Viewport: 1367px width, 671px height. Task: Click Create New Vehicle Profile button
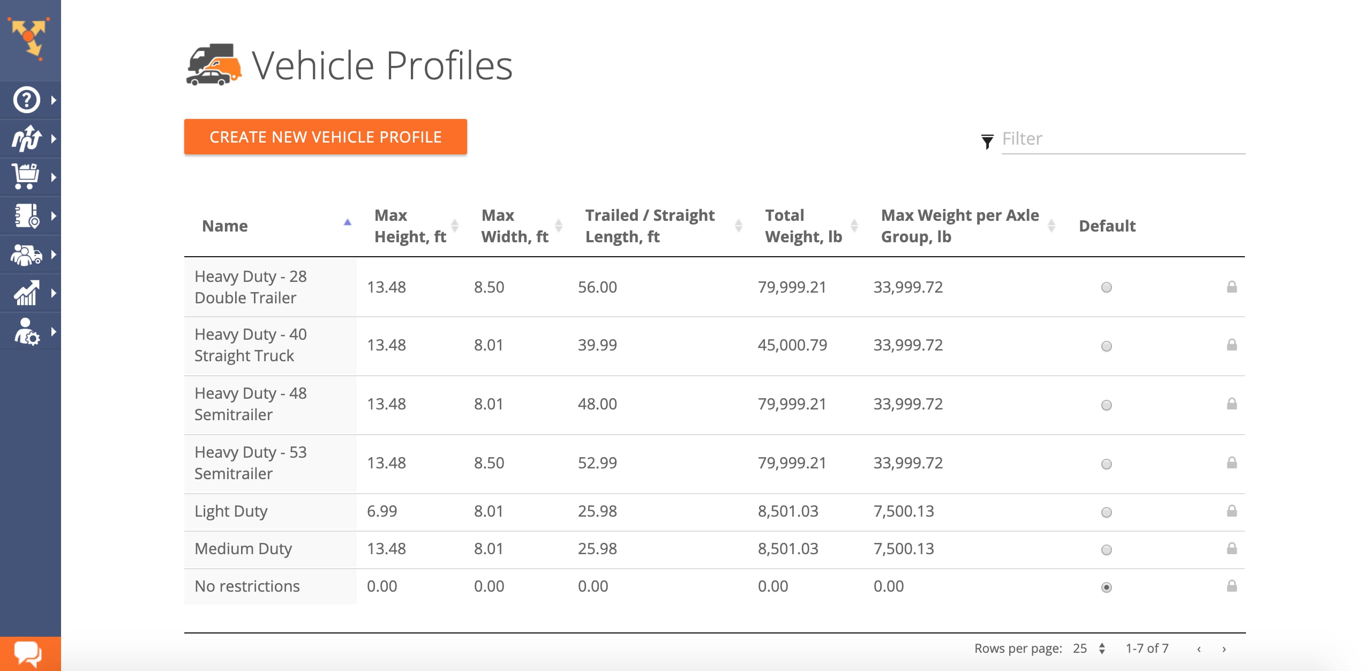pyautogui.click(x=325, y=137)
